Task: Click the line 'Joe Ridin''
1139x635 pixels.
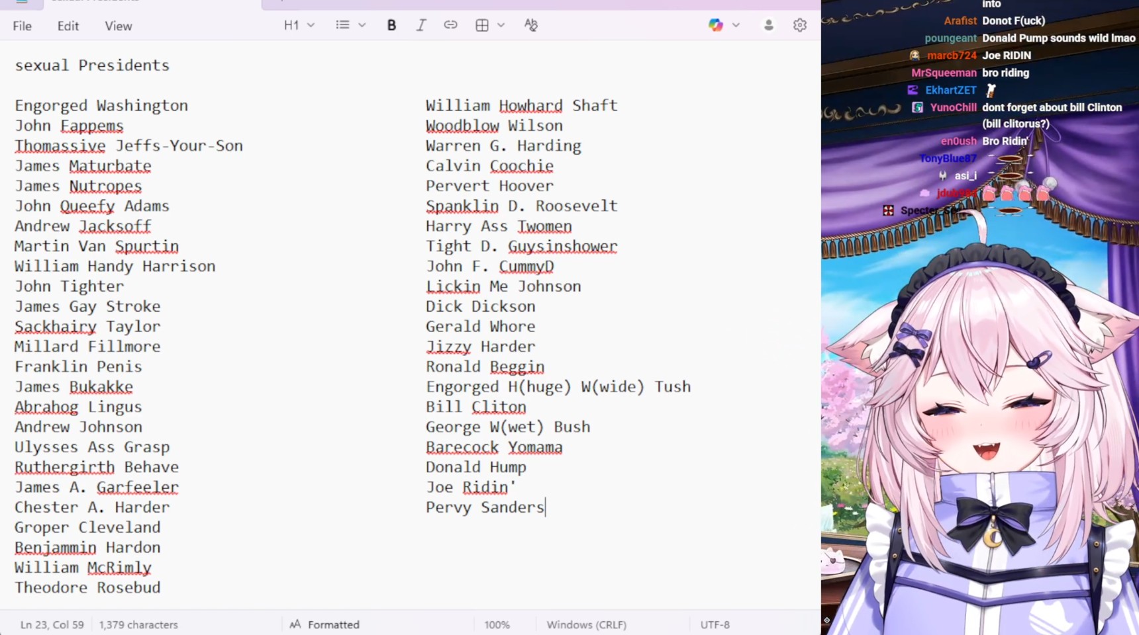Action: (x=471, y=487)
